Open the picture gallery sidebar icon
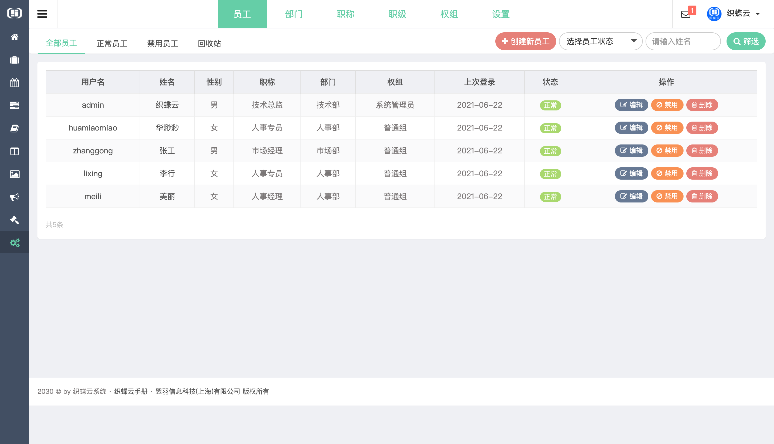The width and height of the screenshot is (774, 444). pyautogui.click(x=14, y=174)
